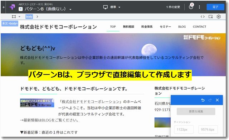The image size is (229, 140).
Task: Undo change in the editor panel
Action: pos(203,100)
